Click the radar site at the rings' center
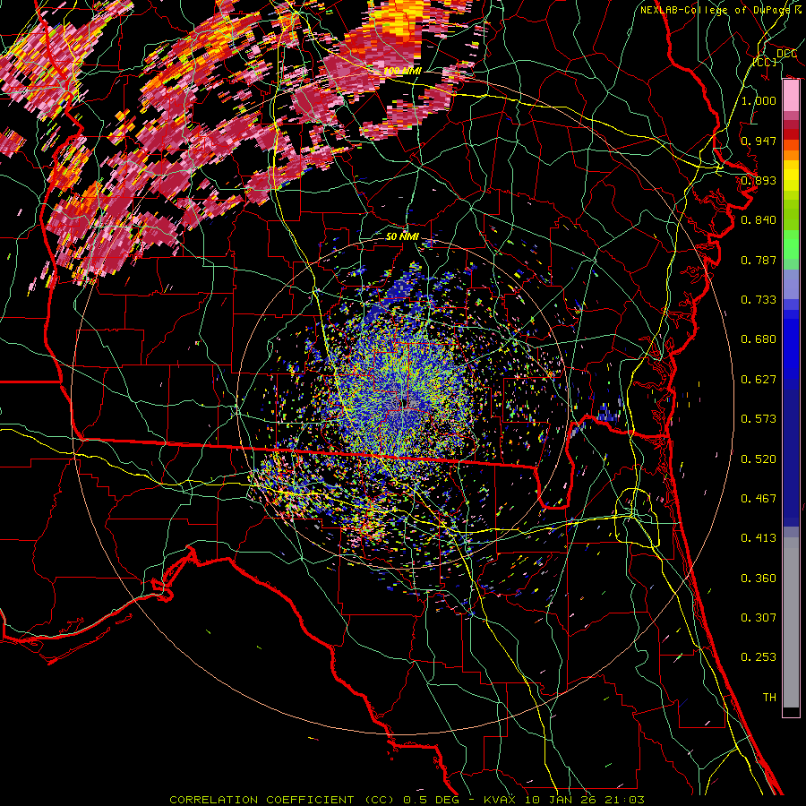Screen dimensions: 806x806 403,404
